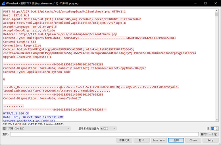Screen dimensions: 221x145
Task: Click the Host: 127.0.0.1 line
Action: 16,15
